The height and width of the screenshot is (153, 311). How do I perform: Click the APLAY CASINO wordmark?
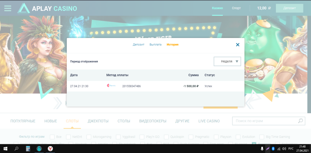[x=54, y=8]
